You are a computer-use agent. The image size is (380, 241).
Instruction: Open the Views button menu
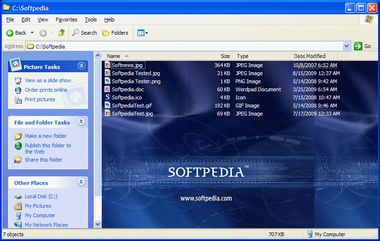point(143,33)
